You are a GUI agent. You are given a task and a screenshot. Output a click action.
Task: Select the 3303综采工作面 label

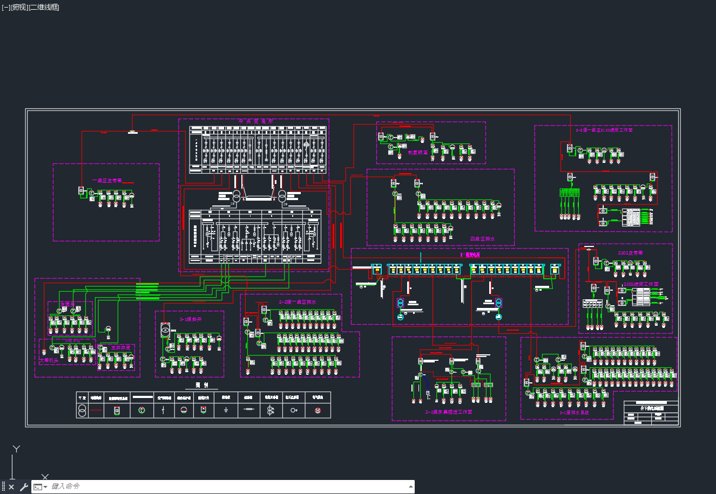tap(641, 284)
